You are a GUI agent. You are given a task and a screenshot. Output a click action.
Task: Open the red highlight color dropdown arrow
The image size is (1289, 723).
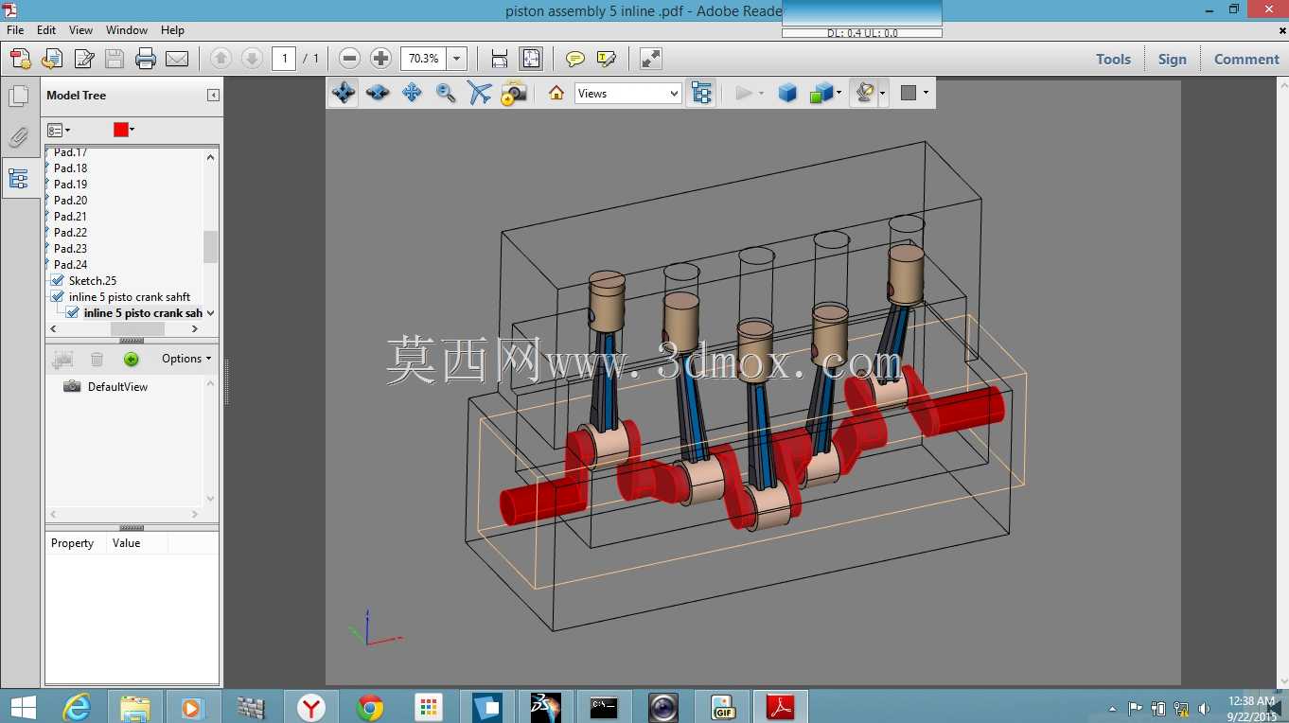[132, 130]
